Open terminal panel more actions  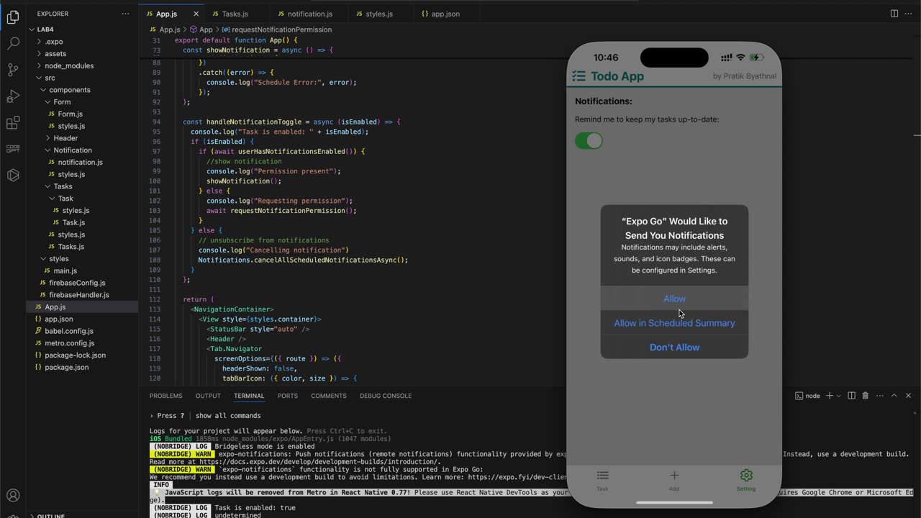(x=879, y=396)
